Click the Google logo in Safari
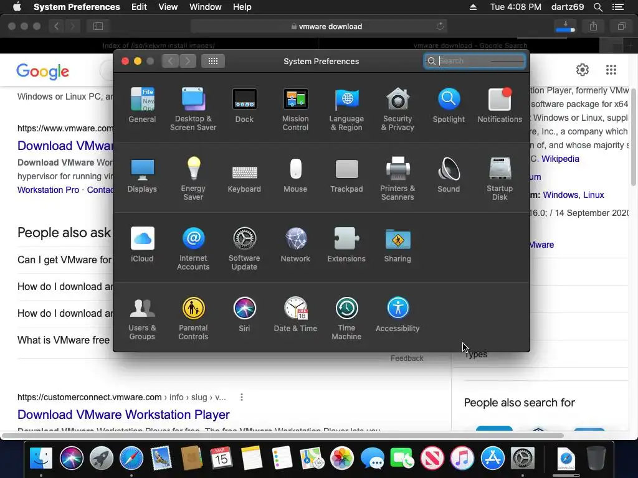 [43, 72]
